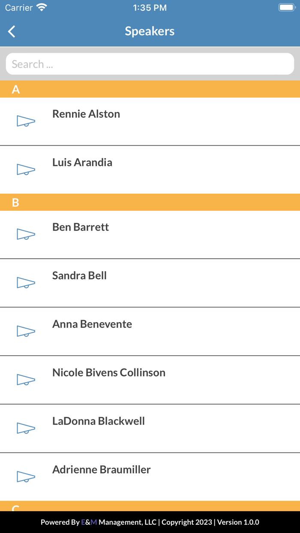Click megaphone icon next to Ben Barrett
This screenshot has width=300, height=533.
pos(26,234)
